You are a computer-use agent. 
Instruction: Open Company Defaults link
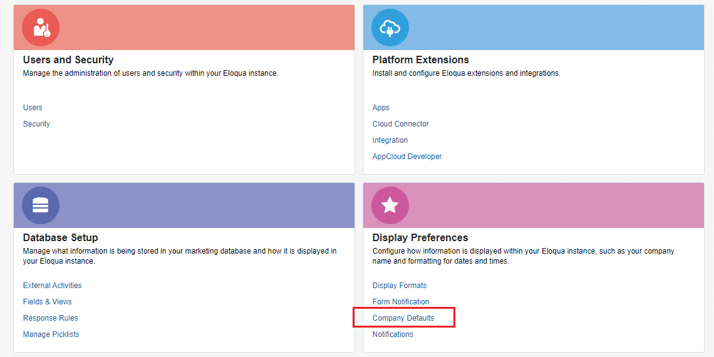tap(403, 318)
